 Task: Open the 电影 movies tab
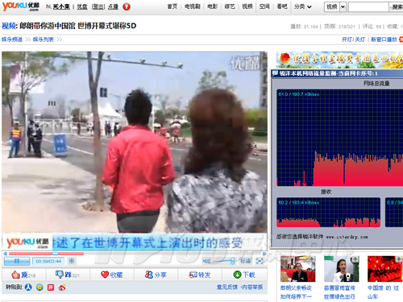pos(212,6)
